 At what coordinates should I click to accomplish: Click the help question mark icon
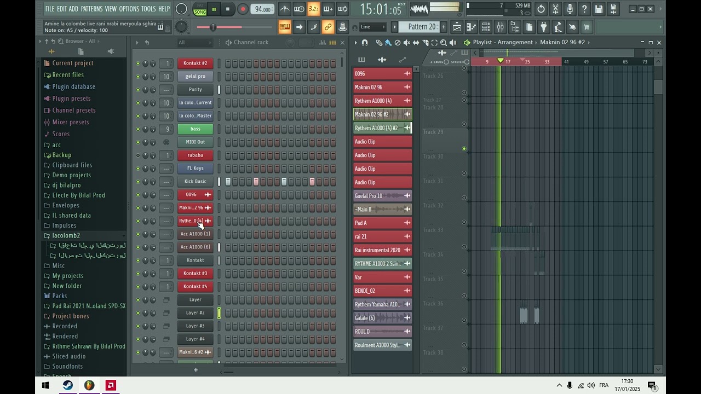584,9
